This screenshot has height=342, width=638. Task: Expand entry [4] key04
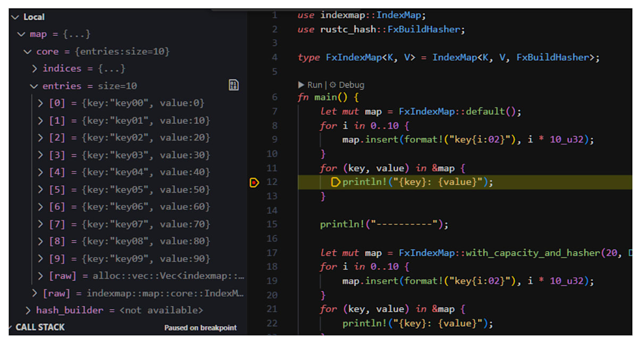[41, 172]
